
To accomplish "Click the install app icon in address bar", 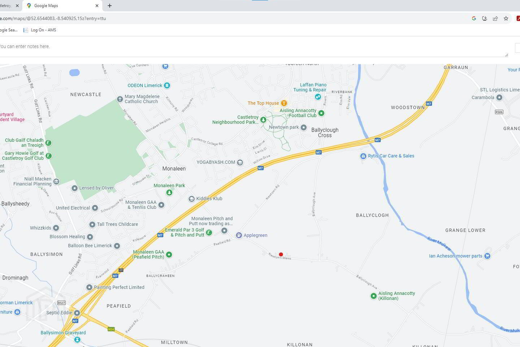I will (485, 18).
